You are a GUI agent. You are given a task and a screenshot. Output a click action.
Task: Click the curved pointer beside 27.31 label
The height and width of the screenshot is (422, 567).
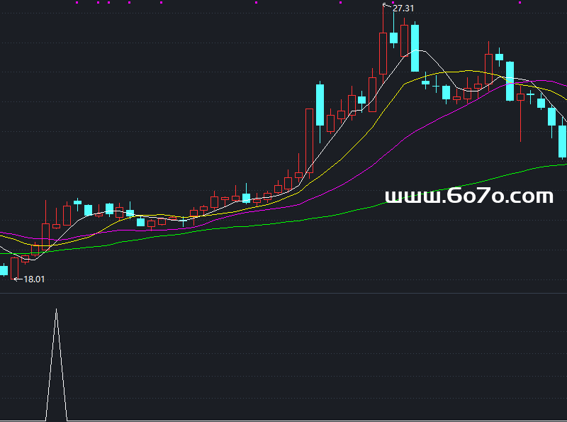(387, 6)
